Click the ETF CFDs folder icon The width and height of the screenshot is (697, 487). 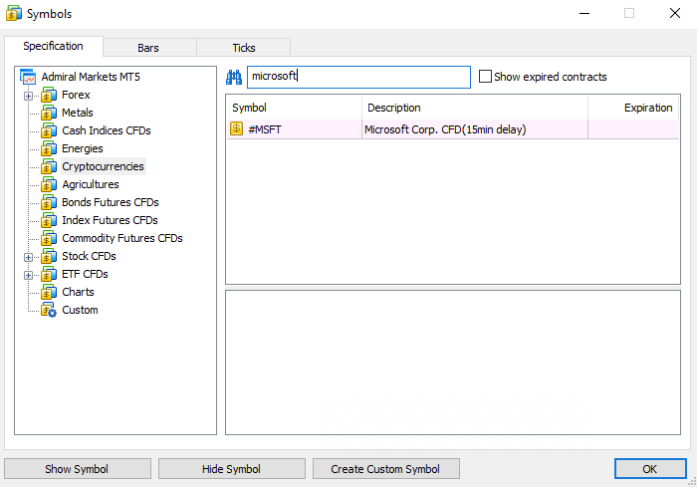pyautogui.click(x=49, y=275)
